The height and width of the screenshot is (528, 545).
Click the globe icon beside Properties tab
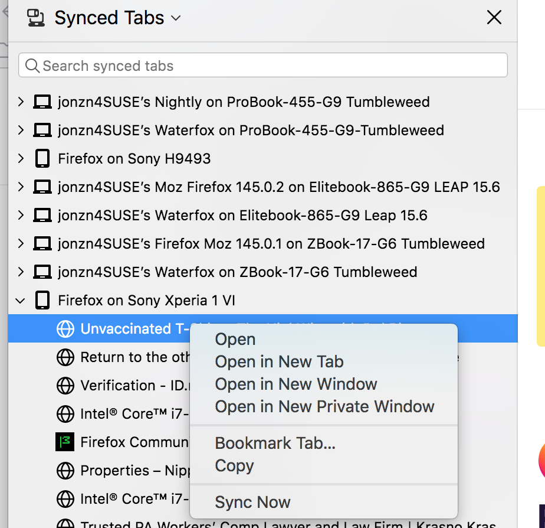[x=65, y=470]
